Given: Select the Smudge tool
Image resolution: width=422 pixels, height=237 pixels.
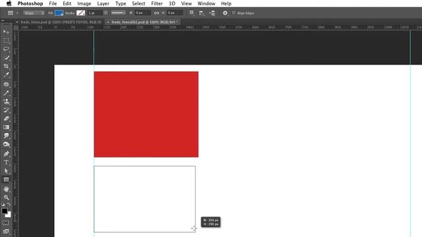Looking at the screenshot, I should (6, 136).
